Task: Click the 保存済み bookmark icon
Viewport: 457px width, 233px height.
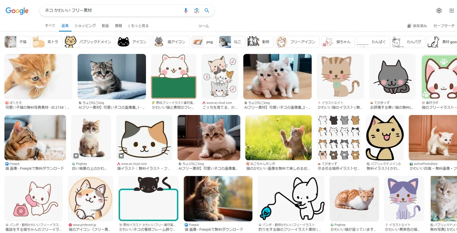Action: point(409,26)
